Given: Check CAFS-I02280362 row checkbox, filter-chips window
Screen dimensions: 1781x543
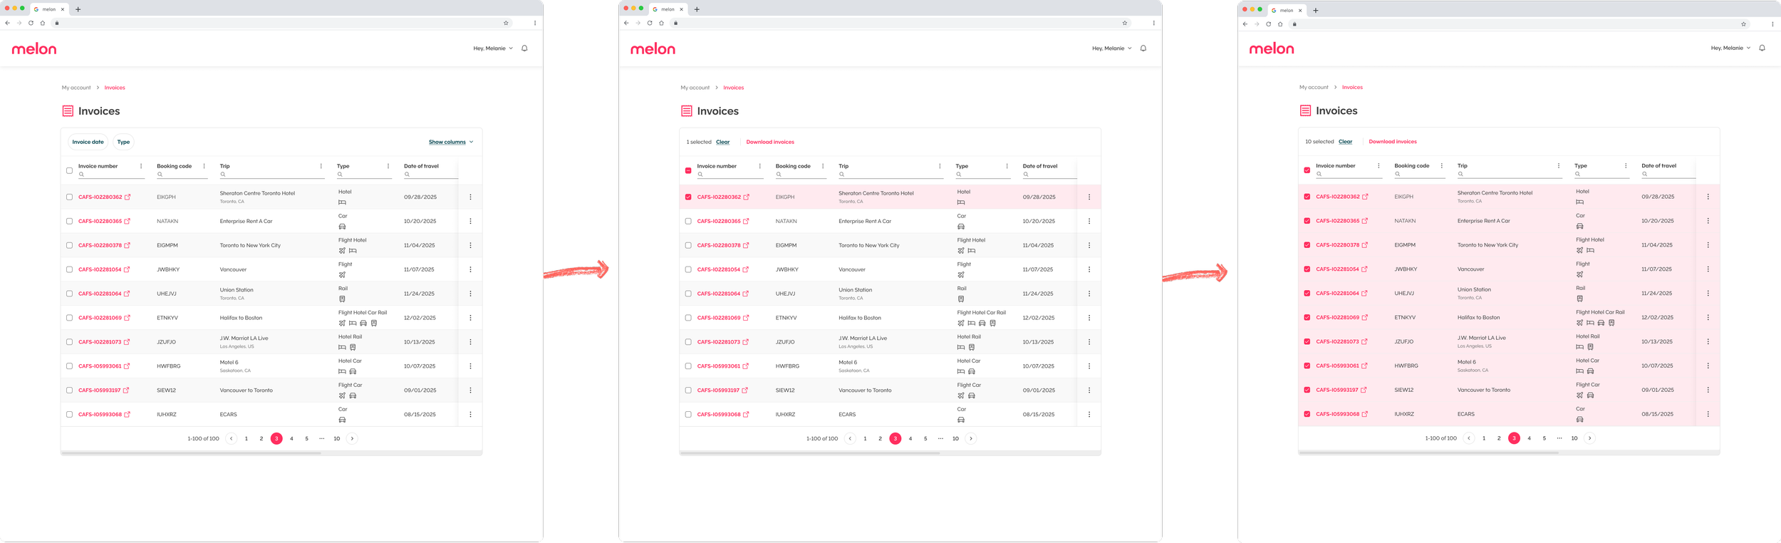Looking at the screenshot, I should 69,197.
